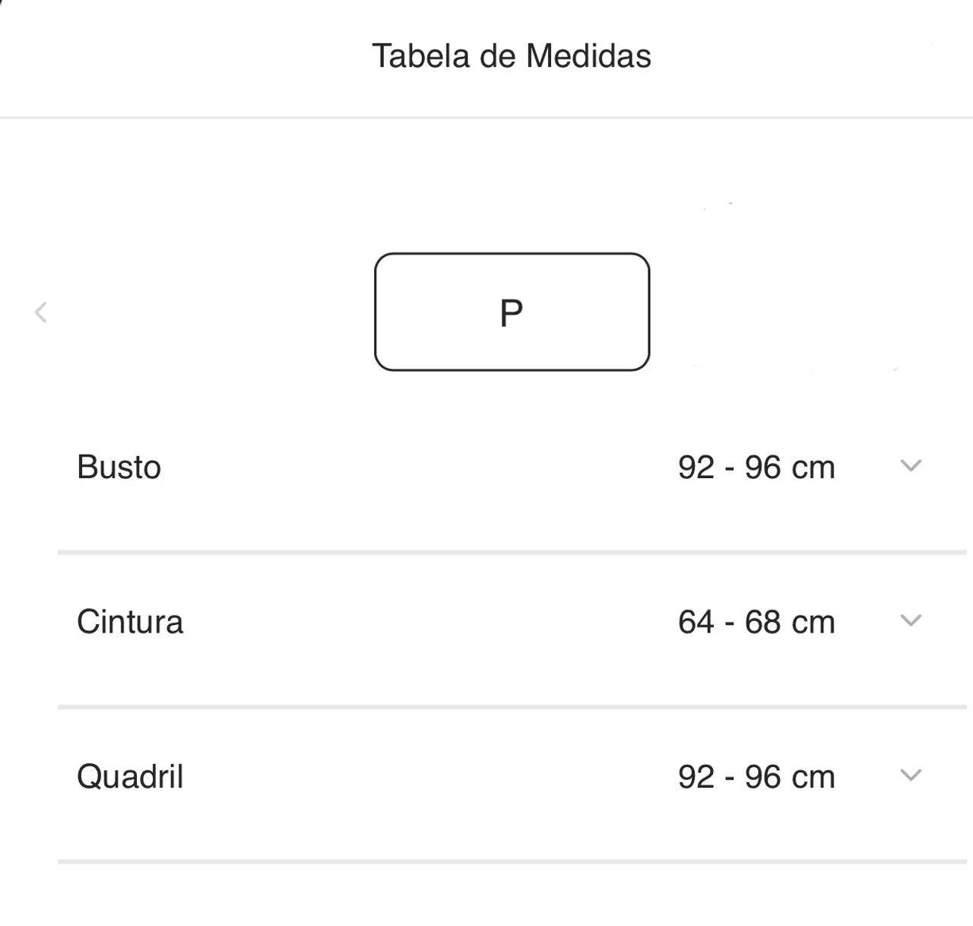Click the dark mark in the top-left corner
This screenshot has height=926, width=973.
click(x=2, y=3)
